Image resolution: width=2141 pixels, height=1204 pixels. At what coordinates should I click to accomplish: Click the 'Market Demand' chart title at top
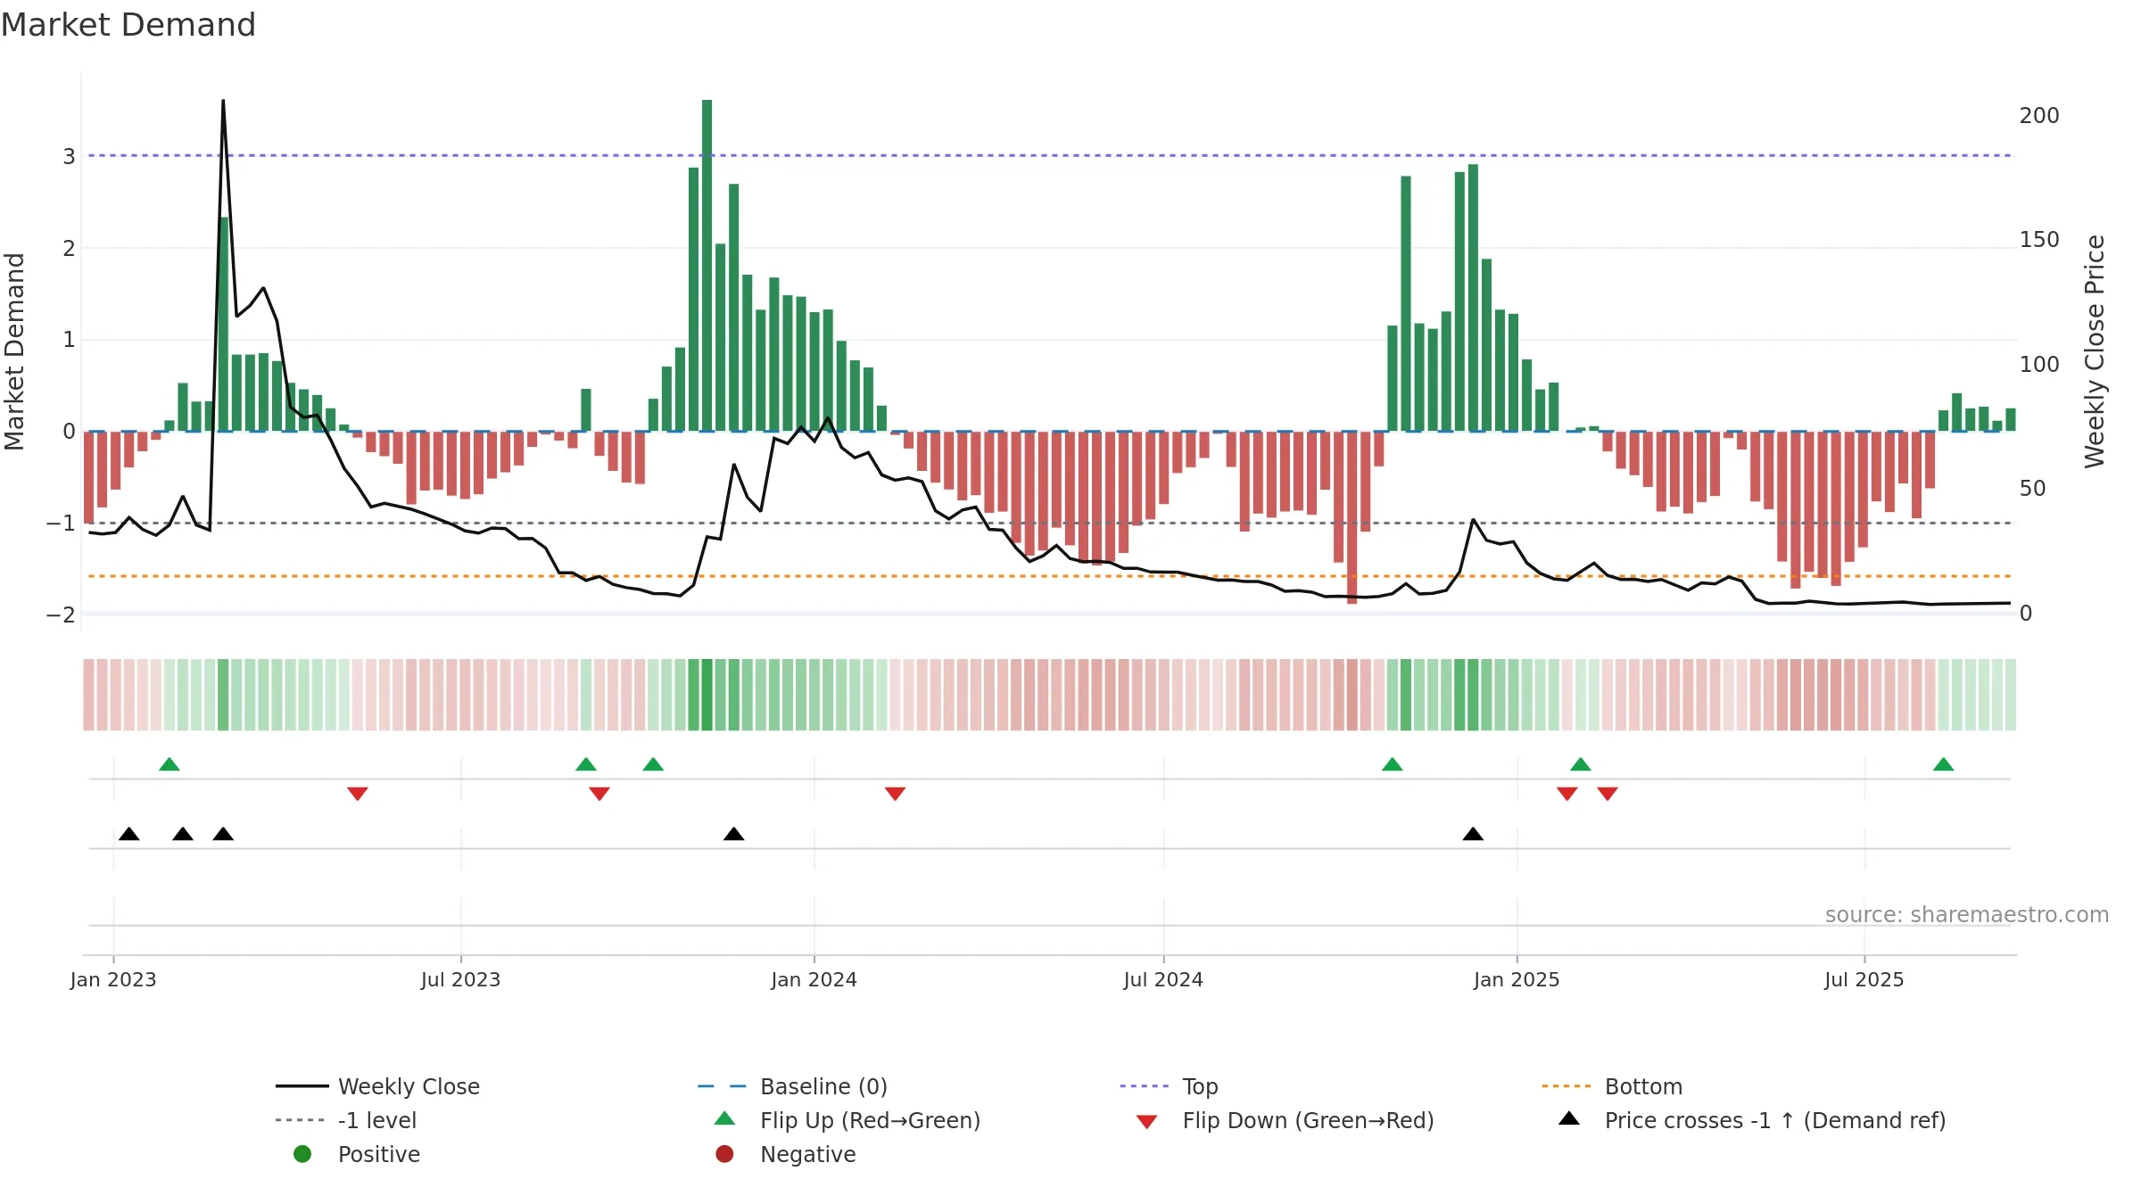[x=128, y=24]
